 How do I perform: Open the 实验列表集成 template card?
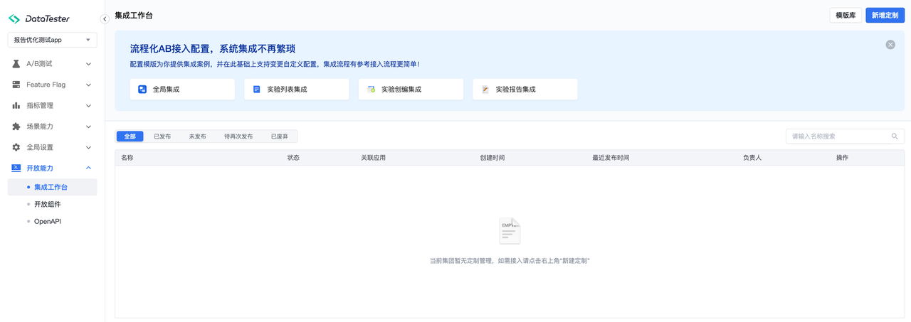[x=297, y=90]
